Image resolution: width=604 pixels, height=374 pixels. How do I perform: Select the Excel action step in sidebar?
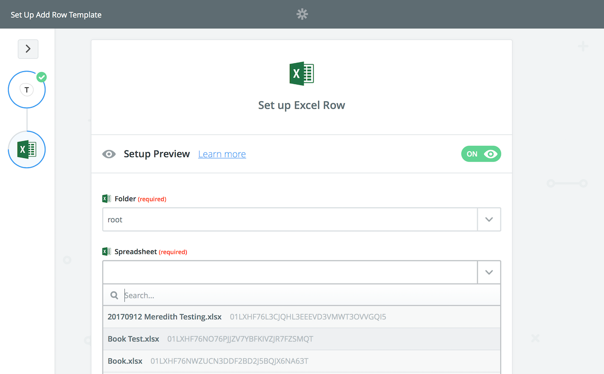tap(27, 149)
